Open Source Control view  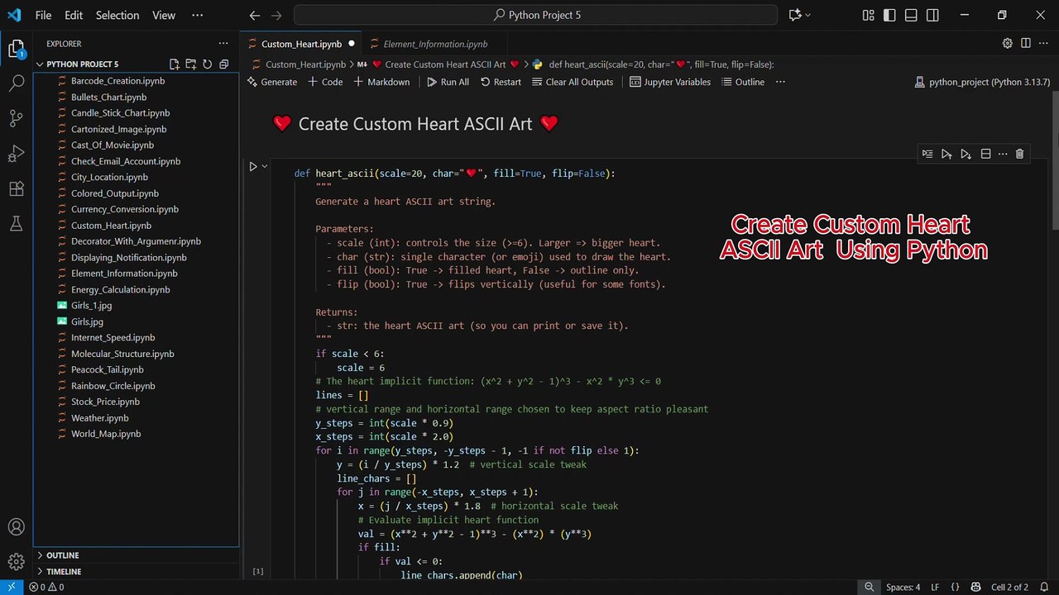(16, 118)
